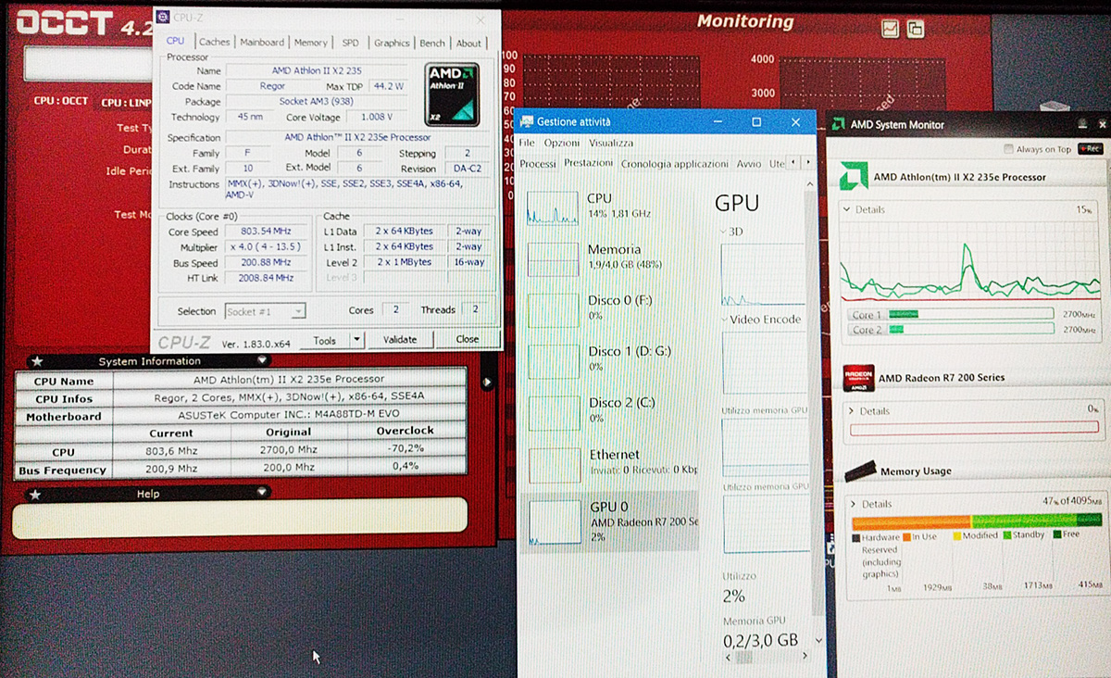The image size is (1111, 678).
Task: Click the Radeon graphics badge icon
Action: coord(857,377)
